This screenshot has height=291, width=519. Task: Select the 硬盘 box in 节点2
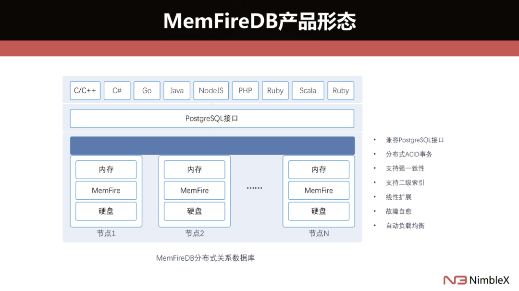[194, 211]
